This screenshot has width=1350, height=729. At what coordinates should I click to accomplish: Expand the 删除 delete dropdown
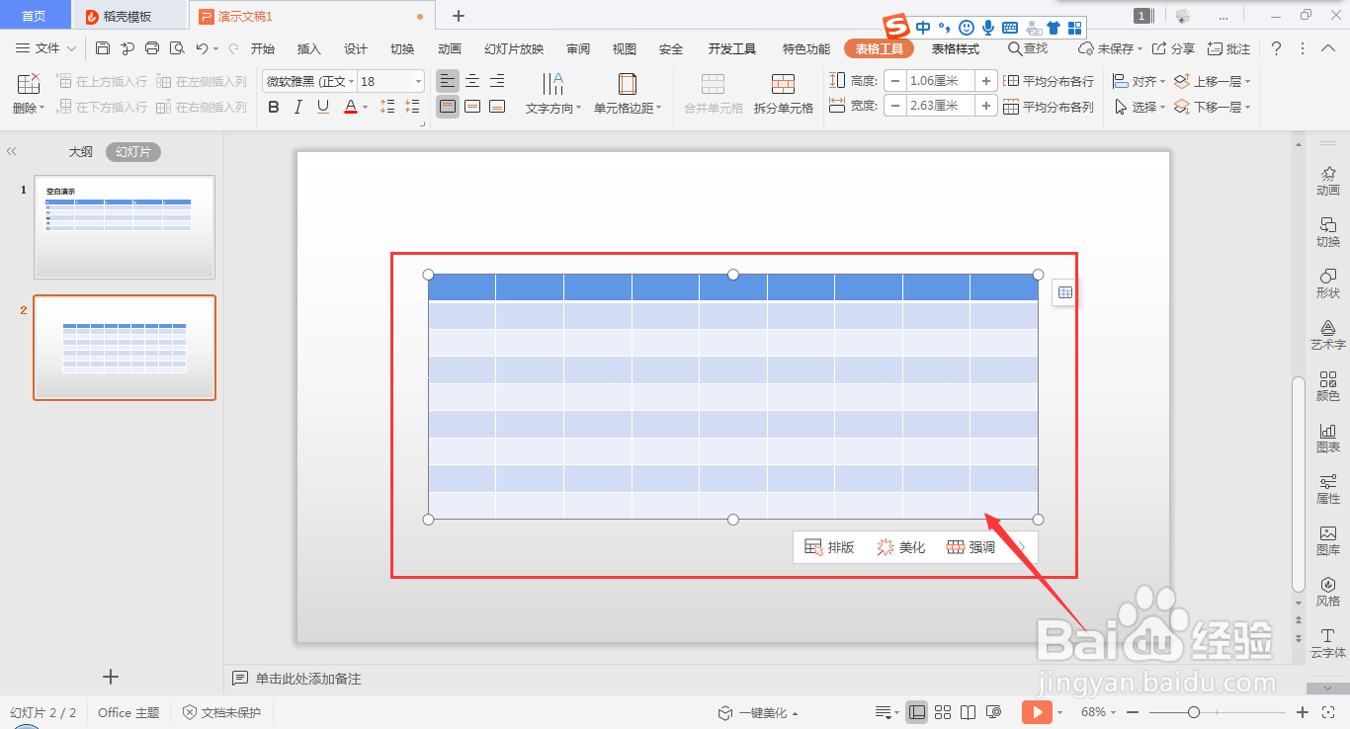coord(42,107)
